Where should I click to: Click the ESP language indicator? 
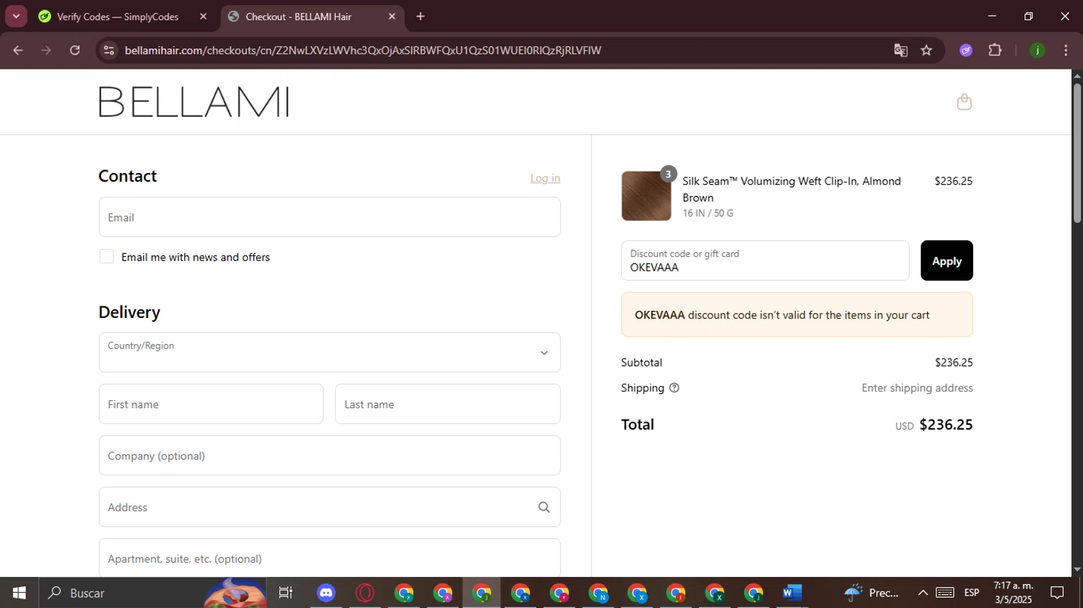pyautogui.click(x=972, y=593)
